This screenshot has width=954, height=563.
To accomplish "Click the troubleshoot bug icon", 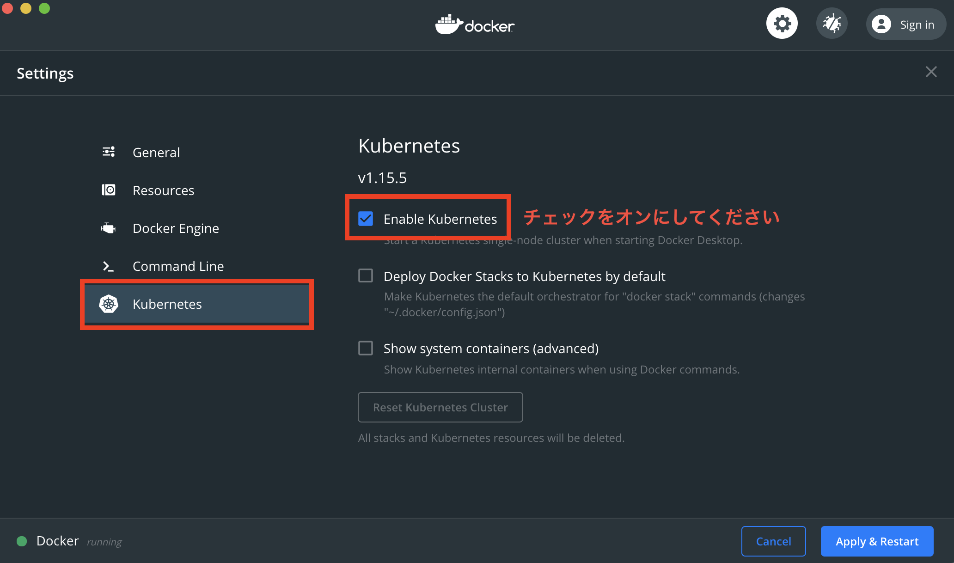I will point(832,23).
